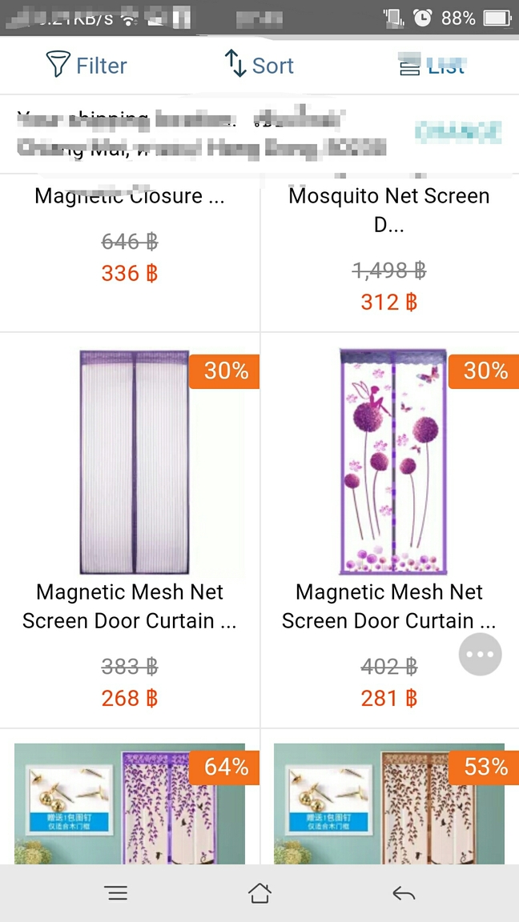Open the 53% off brown vine curtain
This screenshot has width=519, height=922.
[x=389, y=804]
